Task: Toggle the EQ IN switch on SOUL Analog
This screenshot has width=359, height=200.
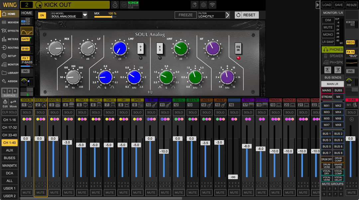Action: pos(238,48)
